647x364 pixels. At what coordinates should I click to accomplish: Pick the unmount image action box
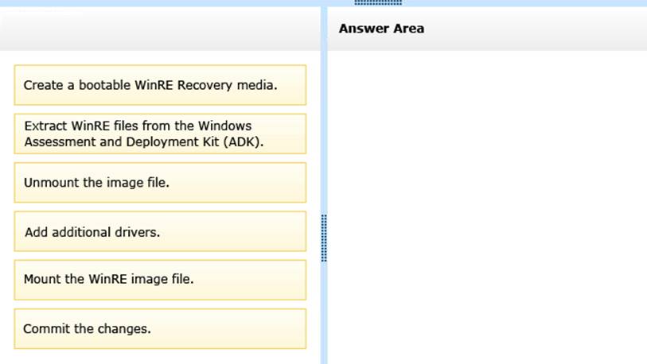pyautogui.click(x=159, y=183)
